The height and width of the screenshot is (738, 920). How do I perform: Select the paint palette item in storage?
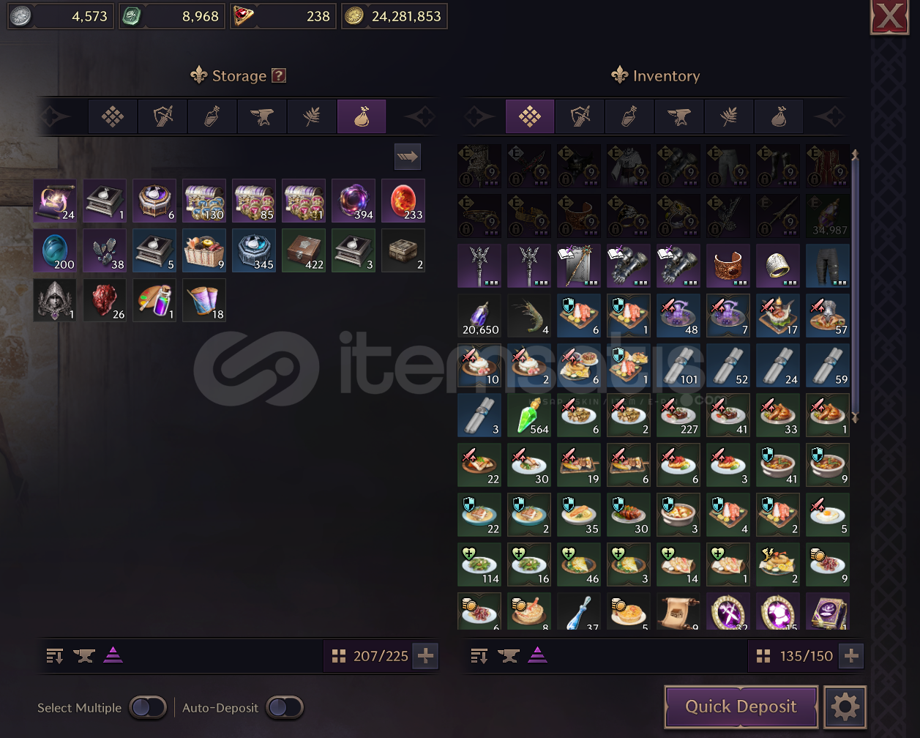click(154, 300)
